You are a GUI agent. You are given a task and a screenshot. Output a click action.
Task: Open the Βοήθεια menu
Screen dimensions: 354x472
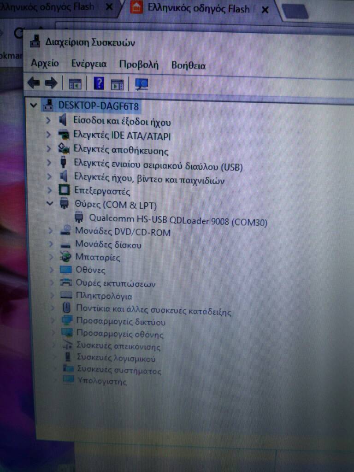(189, 65)
